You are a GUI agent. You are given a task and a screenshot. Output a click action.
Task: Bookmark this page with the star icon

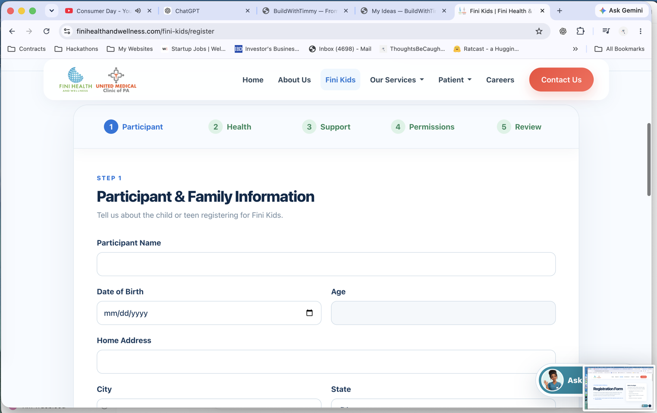(x=539, y=31)
